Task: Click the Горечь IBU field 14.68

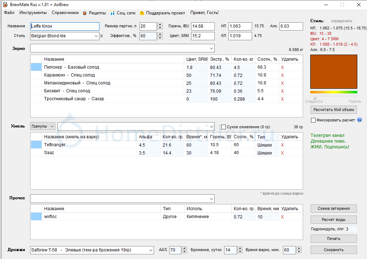Action: click(203, 26)
